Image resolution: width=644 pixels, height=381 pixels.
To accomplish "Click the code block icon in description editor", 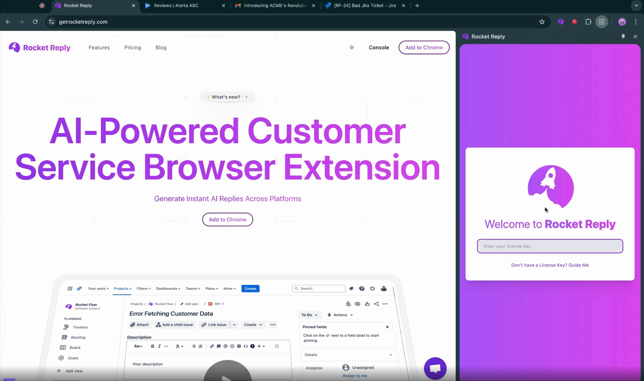I will [246, 346].
